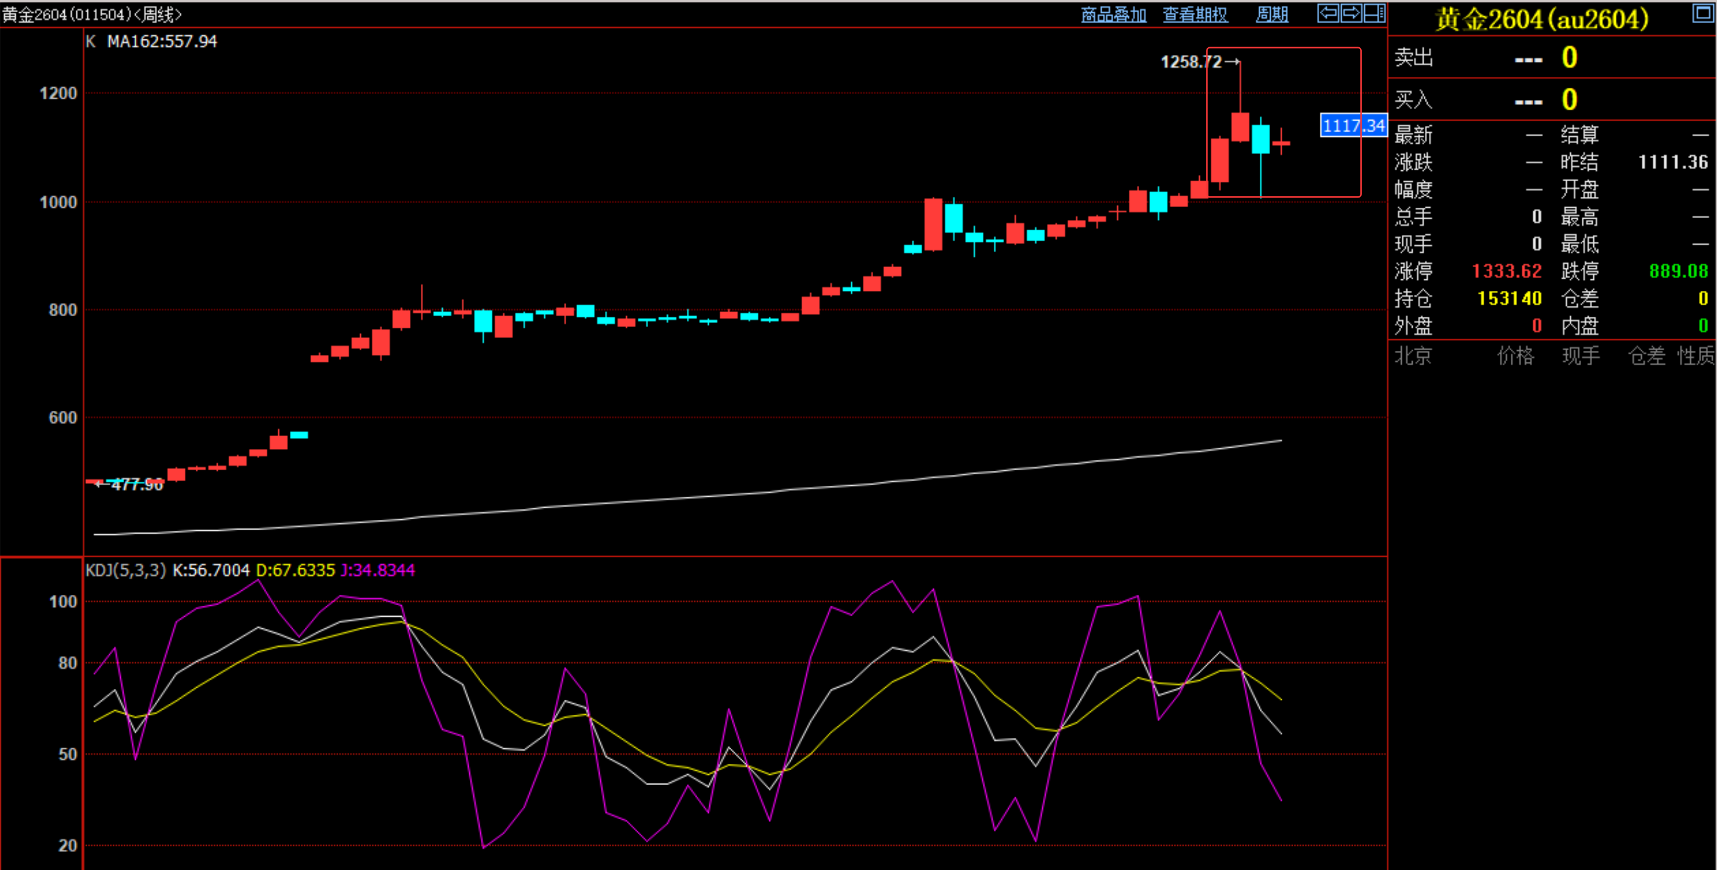
Task: Click the left arrow chart navigation icon
Action: (1328, 13)
